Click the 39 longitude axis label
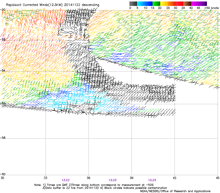 (131, 178)
